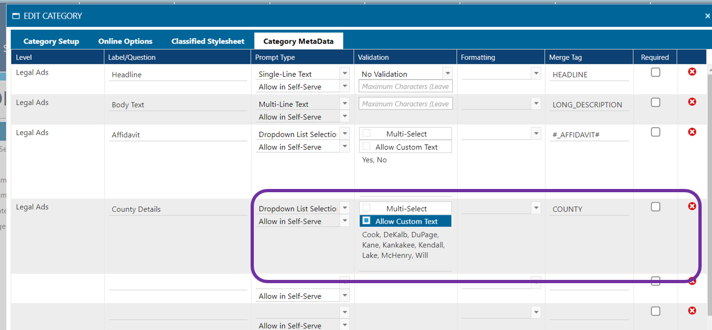
Task: Go to Classified Stylesheet tab
Action: pyautogui.click(x=208, y=41)
